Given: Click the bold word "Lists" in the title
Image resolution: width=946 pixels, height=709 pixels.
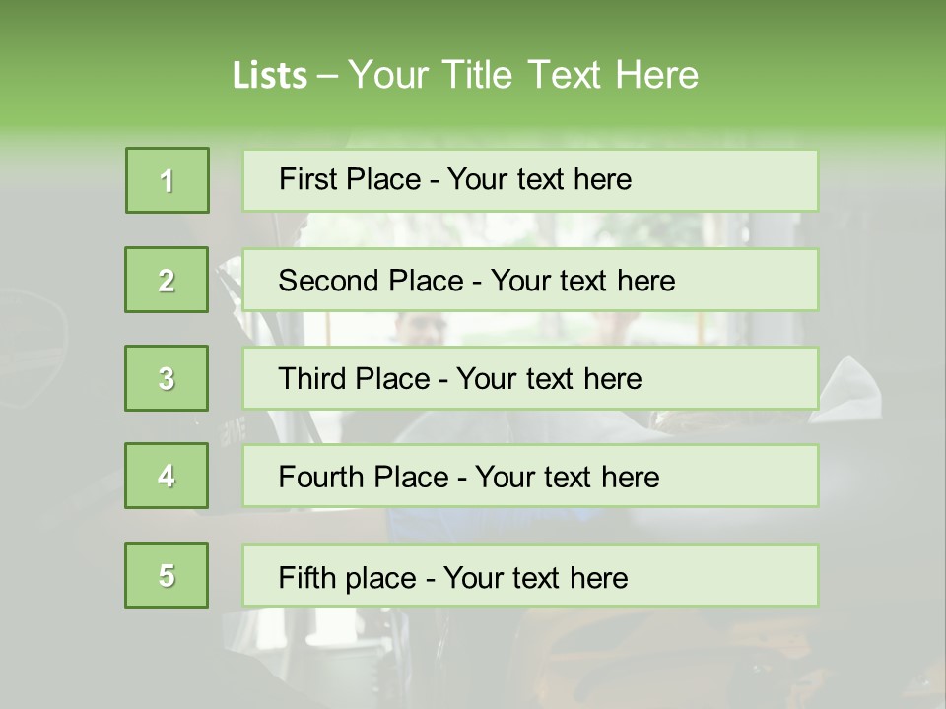Looking at the screenshot, I should [x=269, y=75].
